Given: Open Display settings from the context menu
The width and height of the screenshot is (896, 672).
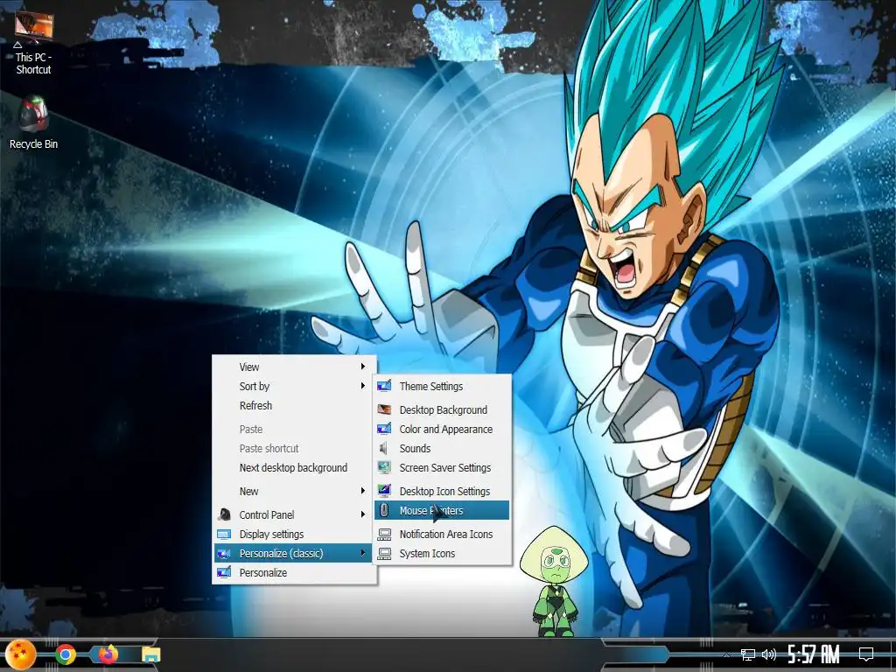Looking at the screenshot, I should tap(294, 535).
